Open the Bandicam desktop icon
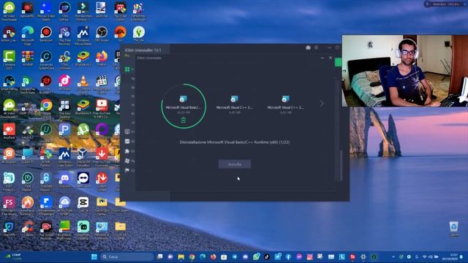Screen dimensions: 468x263 tap(46, 34)
